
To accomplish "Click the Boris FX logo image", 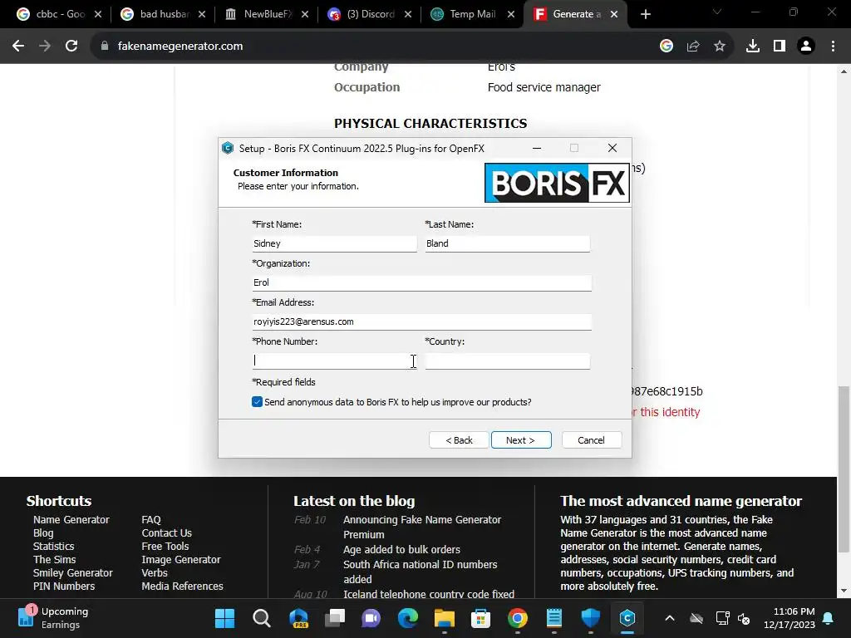I will click(x=557, y=183).
